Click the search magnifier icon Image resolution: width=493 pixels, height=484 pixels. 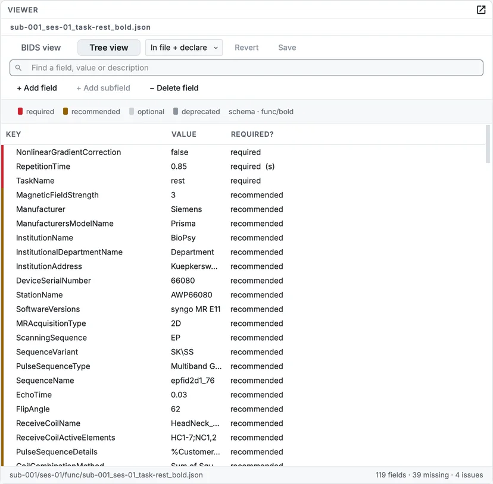click(x=18, y=68)
